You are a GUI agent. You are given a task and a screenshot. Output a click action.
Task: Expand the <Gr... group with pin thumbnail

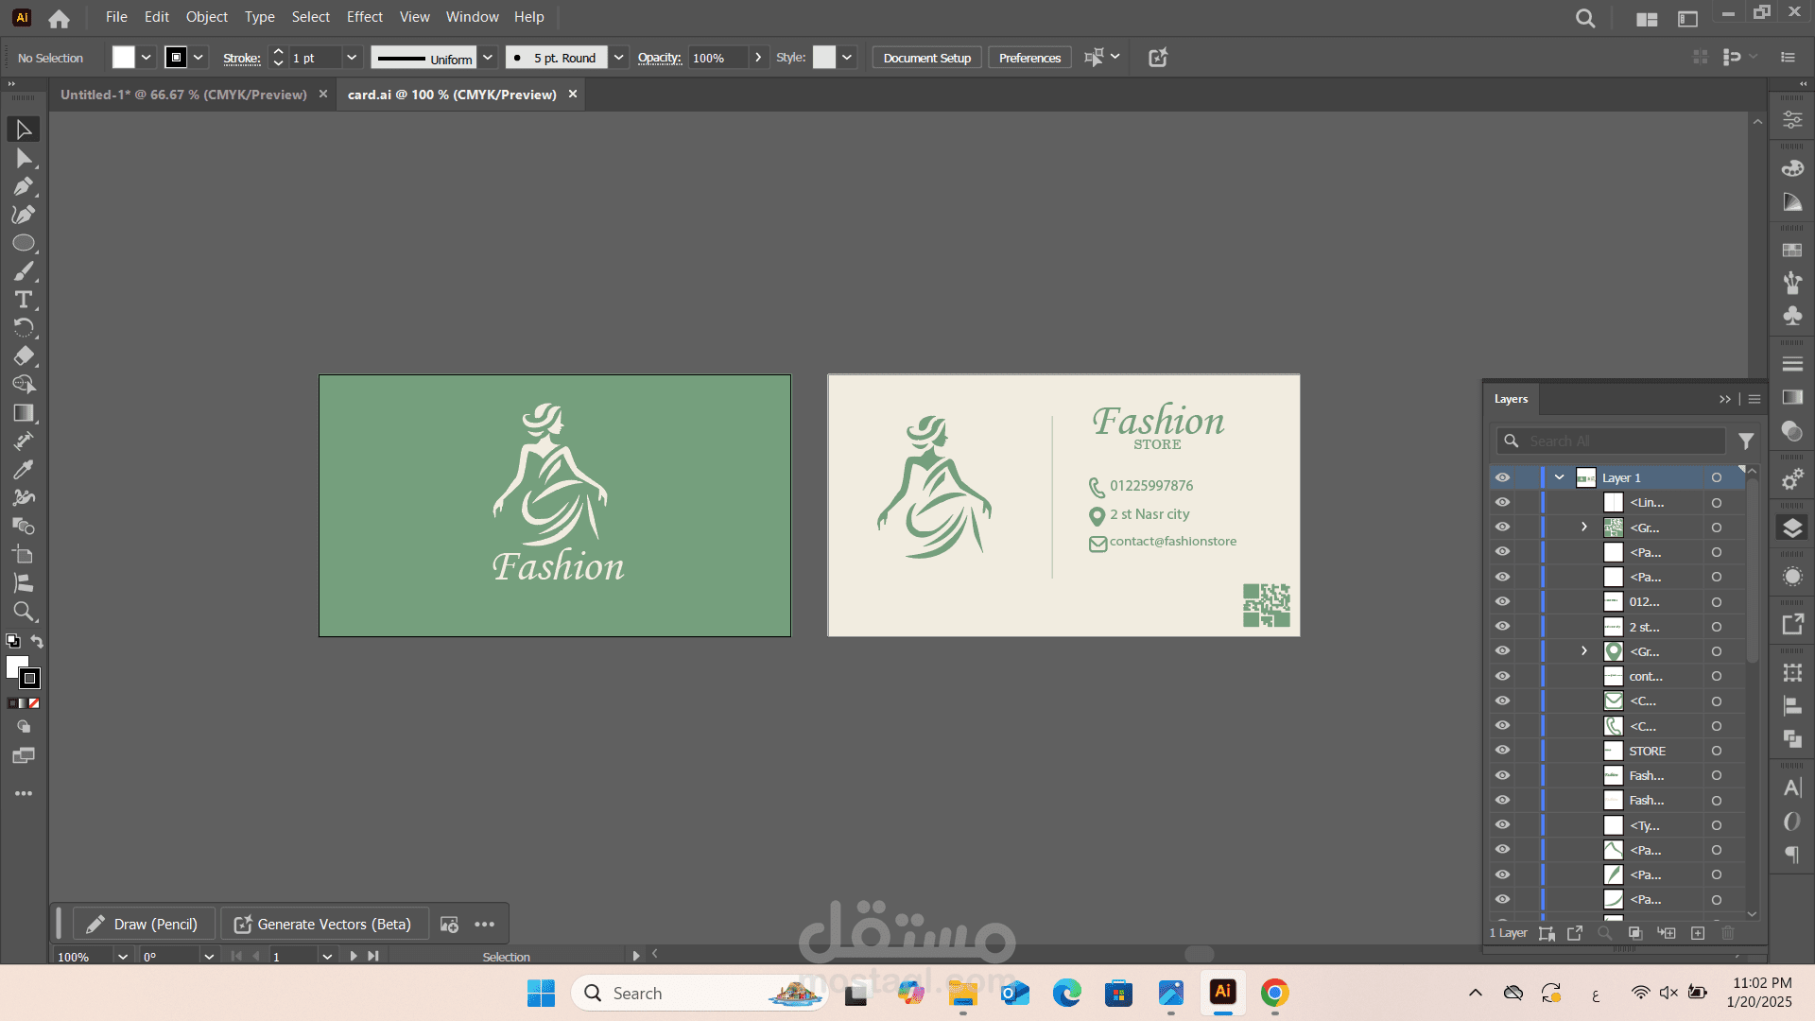[x=1584, y=650]
